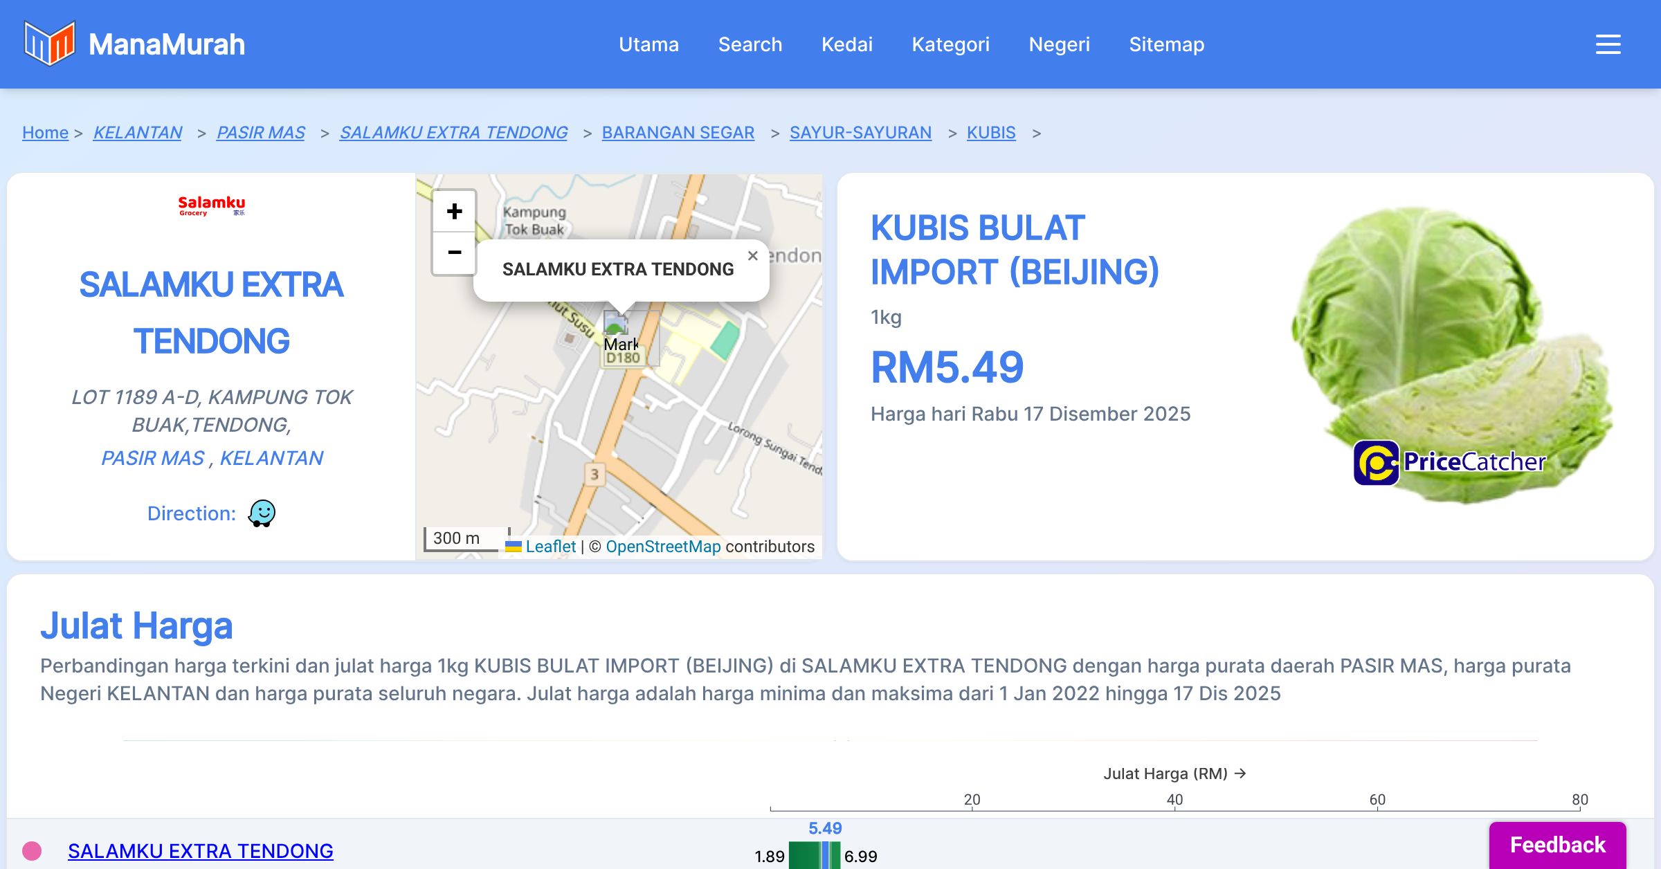
Task: Open Waze directions icon
Action: click(x=262, y=513)
